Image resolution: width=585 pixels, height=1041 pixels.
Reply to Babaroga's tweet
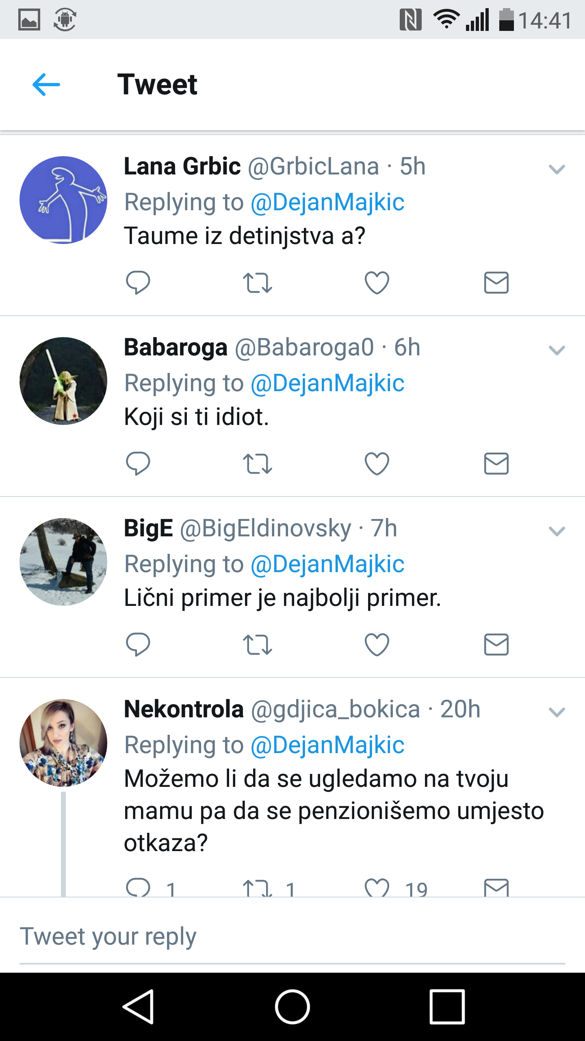click(x=138, y=463)
